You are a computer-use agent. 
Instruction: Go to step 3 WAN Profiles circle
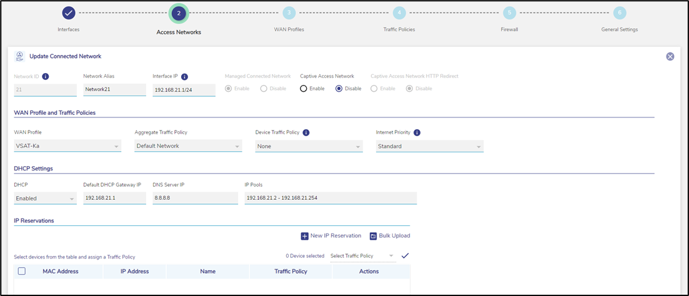coord(289,12)
